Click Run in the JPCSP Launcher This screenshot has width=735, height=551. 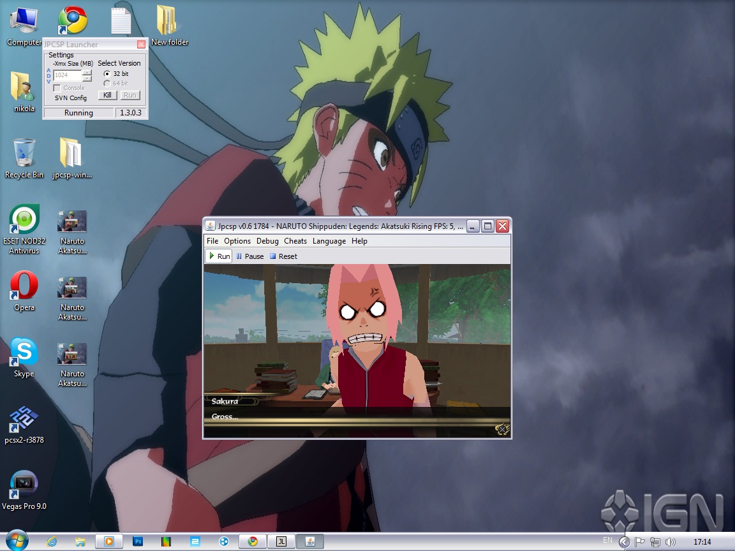(130, 95)
